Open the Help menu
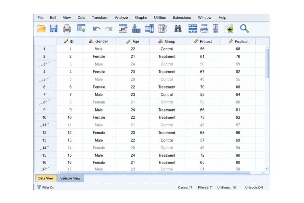This screenshot has height=203, width=304. click(x=222, y=18)
